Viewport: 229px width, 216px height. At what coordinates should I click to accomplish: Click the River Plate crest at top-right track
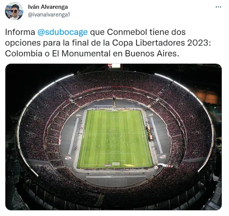click(151, 115)
